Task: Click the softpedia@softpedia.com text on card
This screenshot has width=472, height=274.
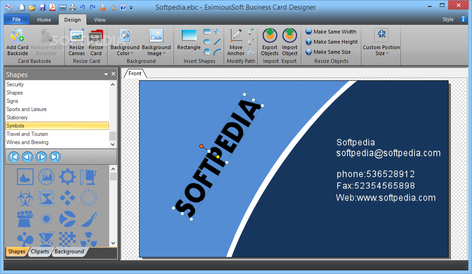Action: pos(388,153)
